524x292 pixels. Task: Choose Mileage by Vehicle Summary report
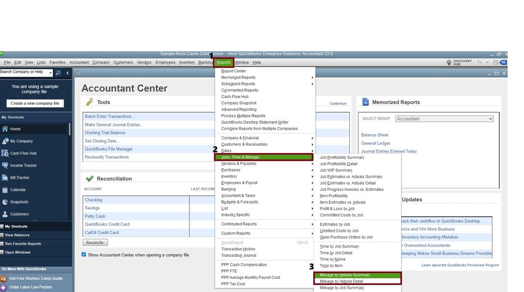click(357, 275)
